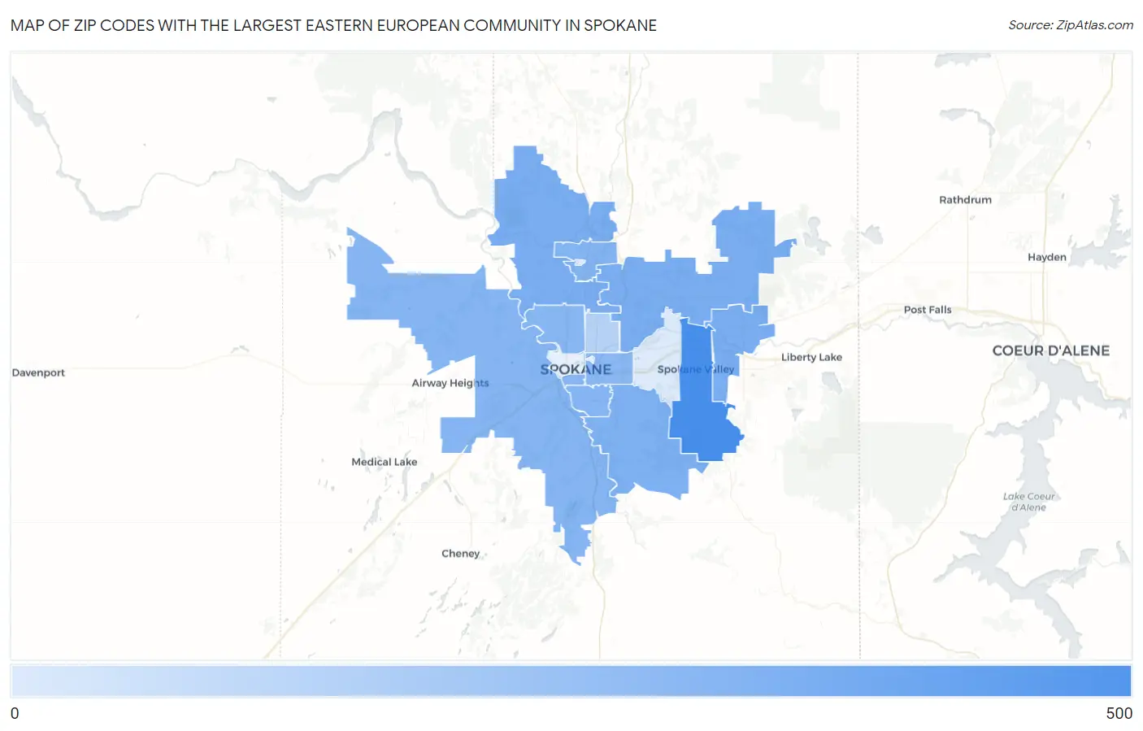Viewport: 1143px width, 731px height.
Task: Click the Rathdrum map label
Action: [965, 199]
